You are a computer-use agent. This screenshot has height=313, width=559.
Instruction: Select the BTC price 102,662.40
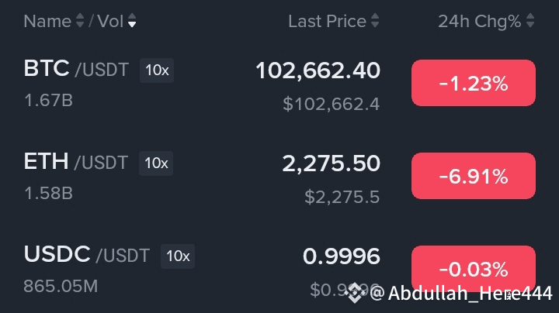coord(318,71)
